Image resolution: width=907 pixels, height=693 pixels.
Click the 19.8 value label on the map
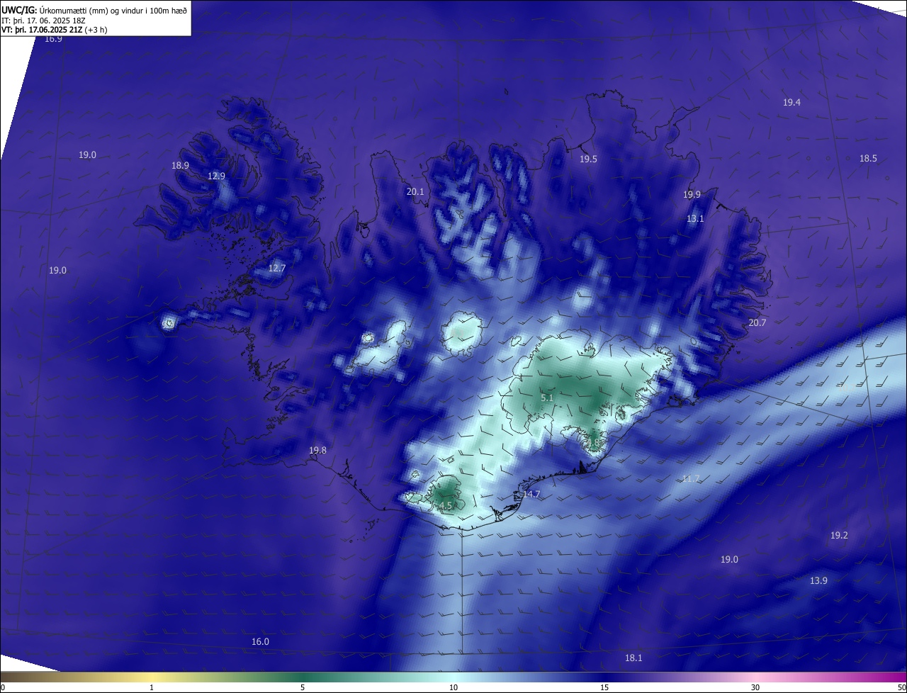click(317, 451)
